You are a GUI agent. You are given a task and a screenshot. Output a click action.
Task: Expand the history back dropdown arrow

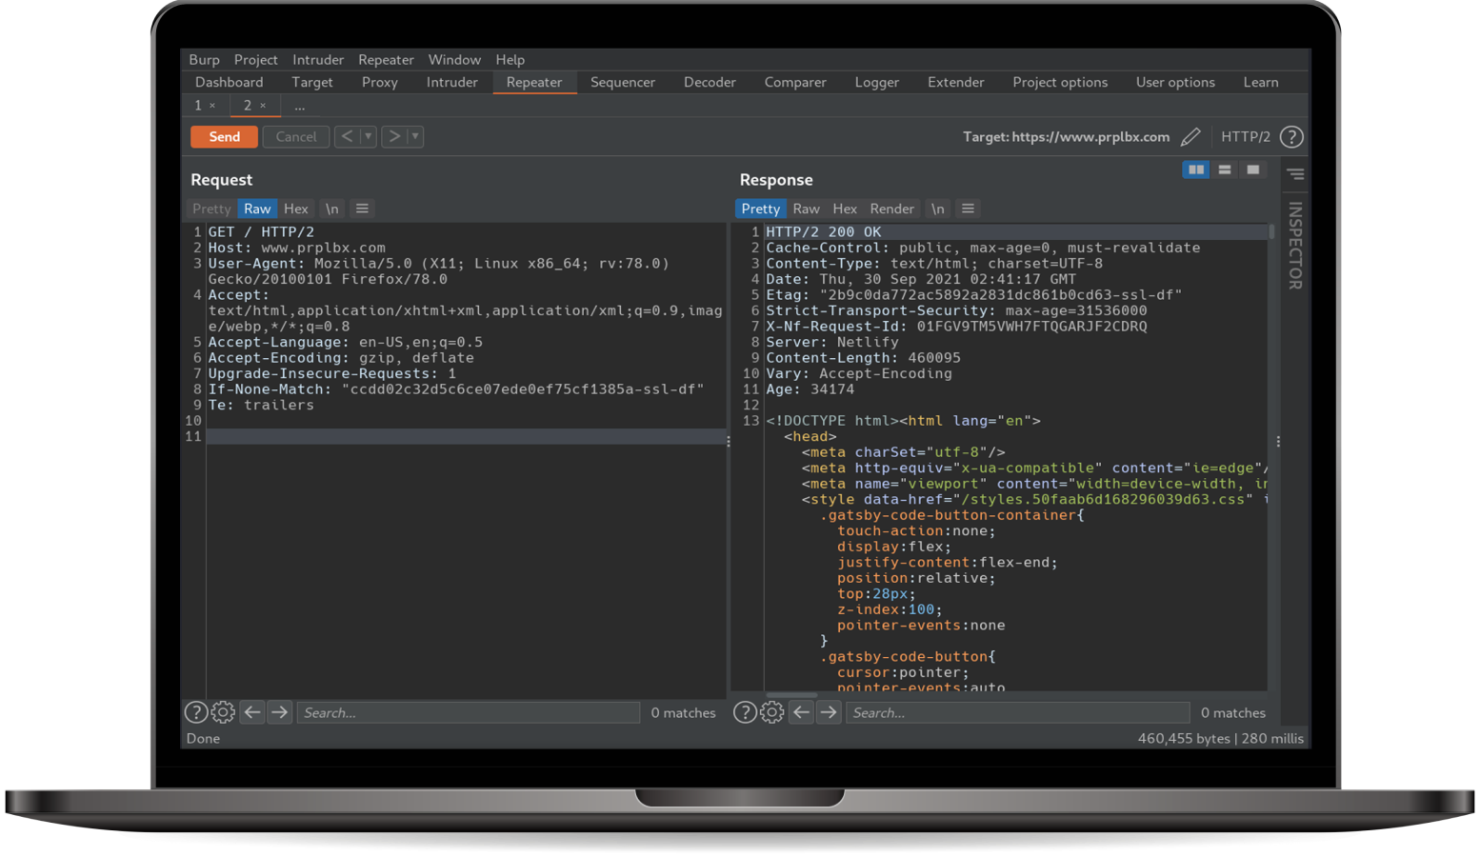[x=368, y=137]
